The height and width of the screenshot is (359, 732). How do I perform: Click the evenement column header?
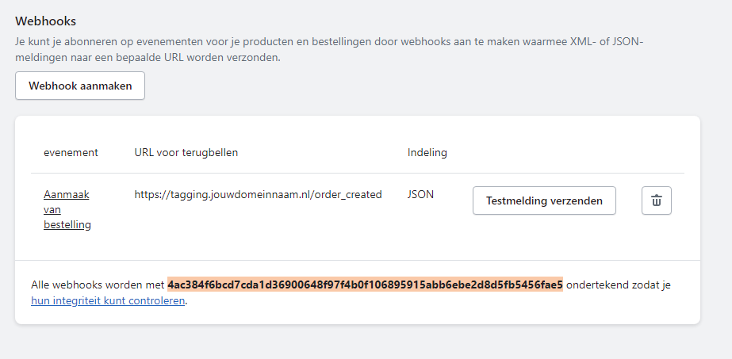point(71,152)
